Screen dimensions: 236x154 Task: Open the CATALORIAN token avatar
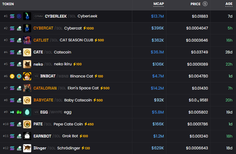(27, 88)
